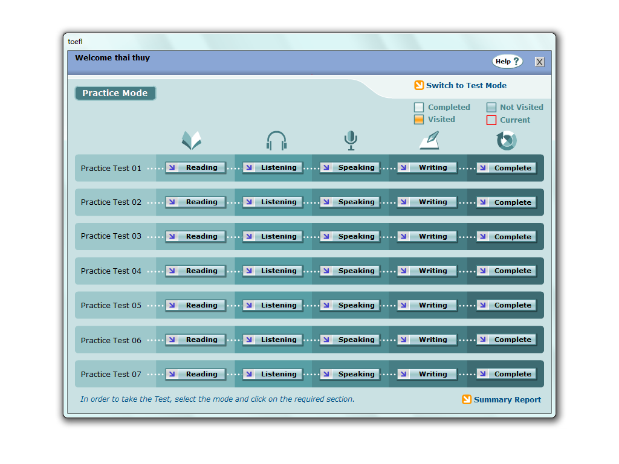Image resolution: width=619 pixels, height=464 pixels.
Task: Click Writing button for Practice Test 07
Action: (427, 374)
